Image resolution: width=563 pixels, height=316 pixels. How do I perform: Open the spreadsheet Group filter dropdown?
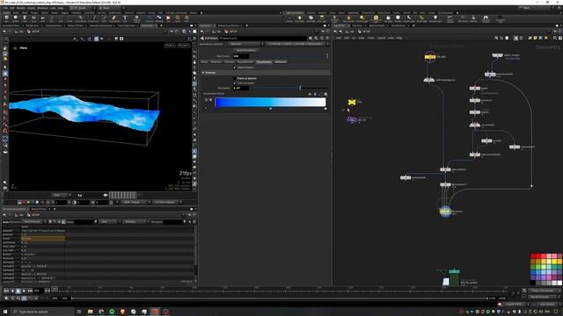(x=96, y=222)
